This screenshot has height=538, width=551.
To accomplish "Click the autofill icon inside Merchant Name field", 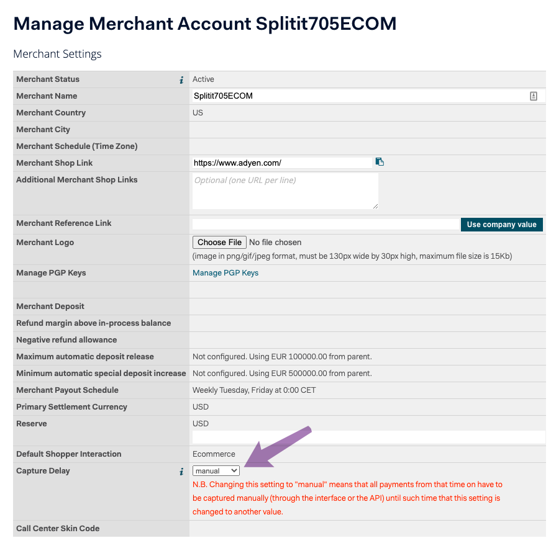I will (x=534, y=96).
